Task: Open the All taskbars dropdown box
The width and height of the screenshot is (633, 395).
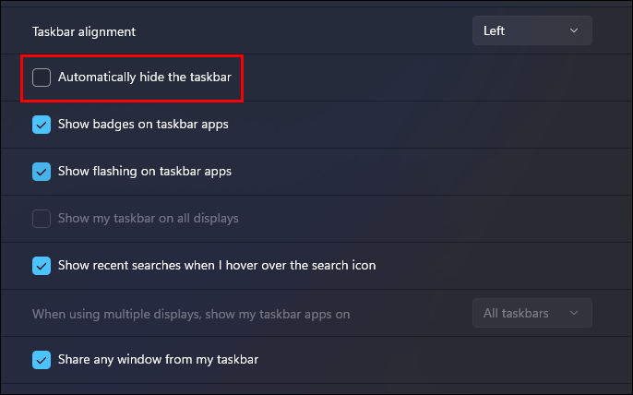Action: click(x=532, y=313)
